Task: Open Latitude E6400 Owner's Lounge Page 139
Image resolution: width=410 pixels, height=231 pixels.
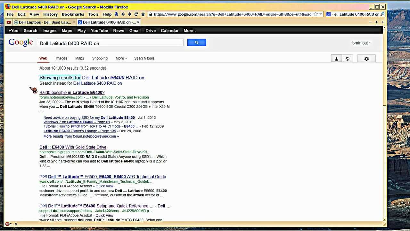Action: coord(80,131)
